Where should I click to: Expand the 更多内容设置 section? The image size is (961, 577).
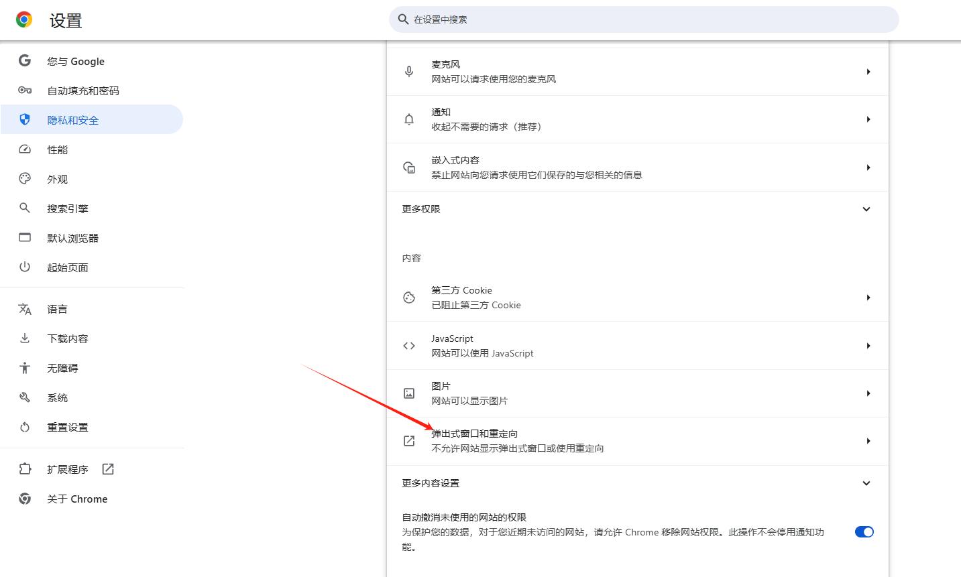point(866,483)
